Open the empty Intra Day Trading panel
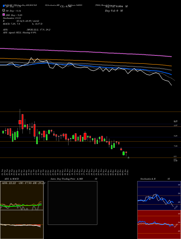This screenshot has width=181, height=239. pyautogui.click(x=72, y=203)
